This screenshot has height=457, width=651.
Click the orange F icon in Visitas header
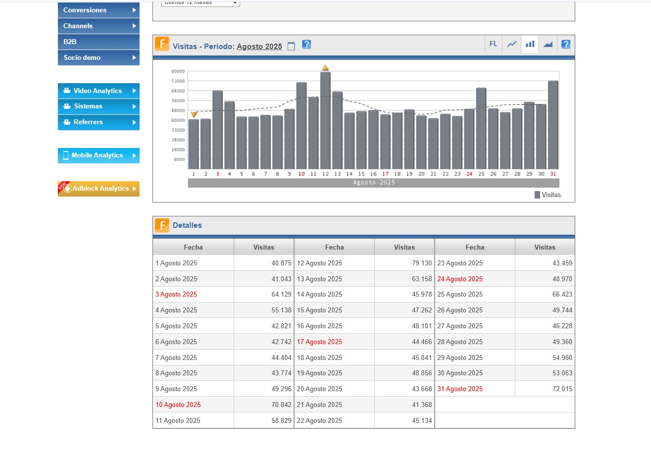pyautogui.click(x=162, y=44)
